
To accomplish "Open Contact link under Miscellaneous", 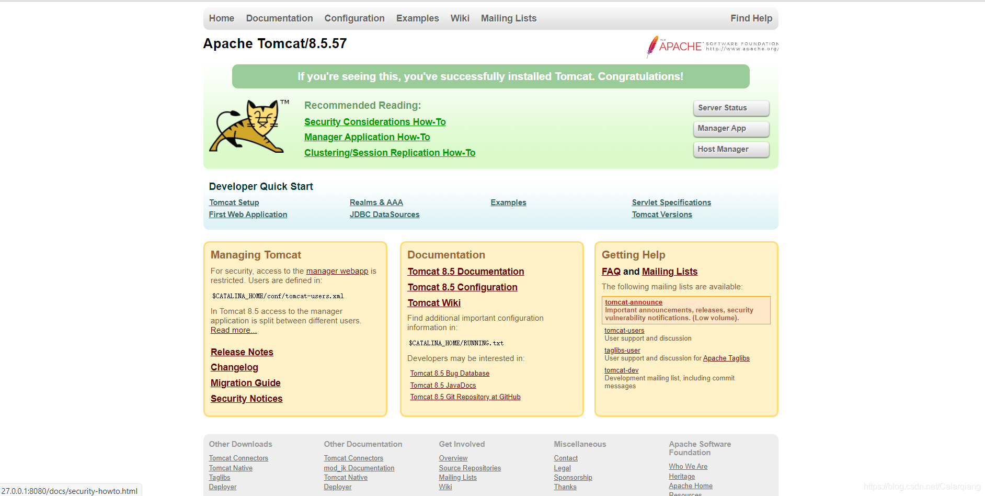I will click(x=566, y=458).
